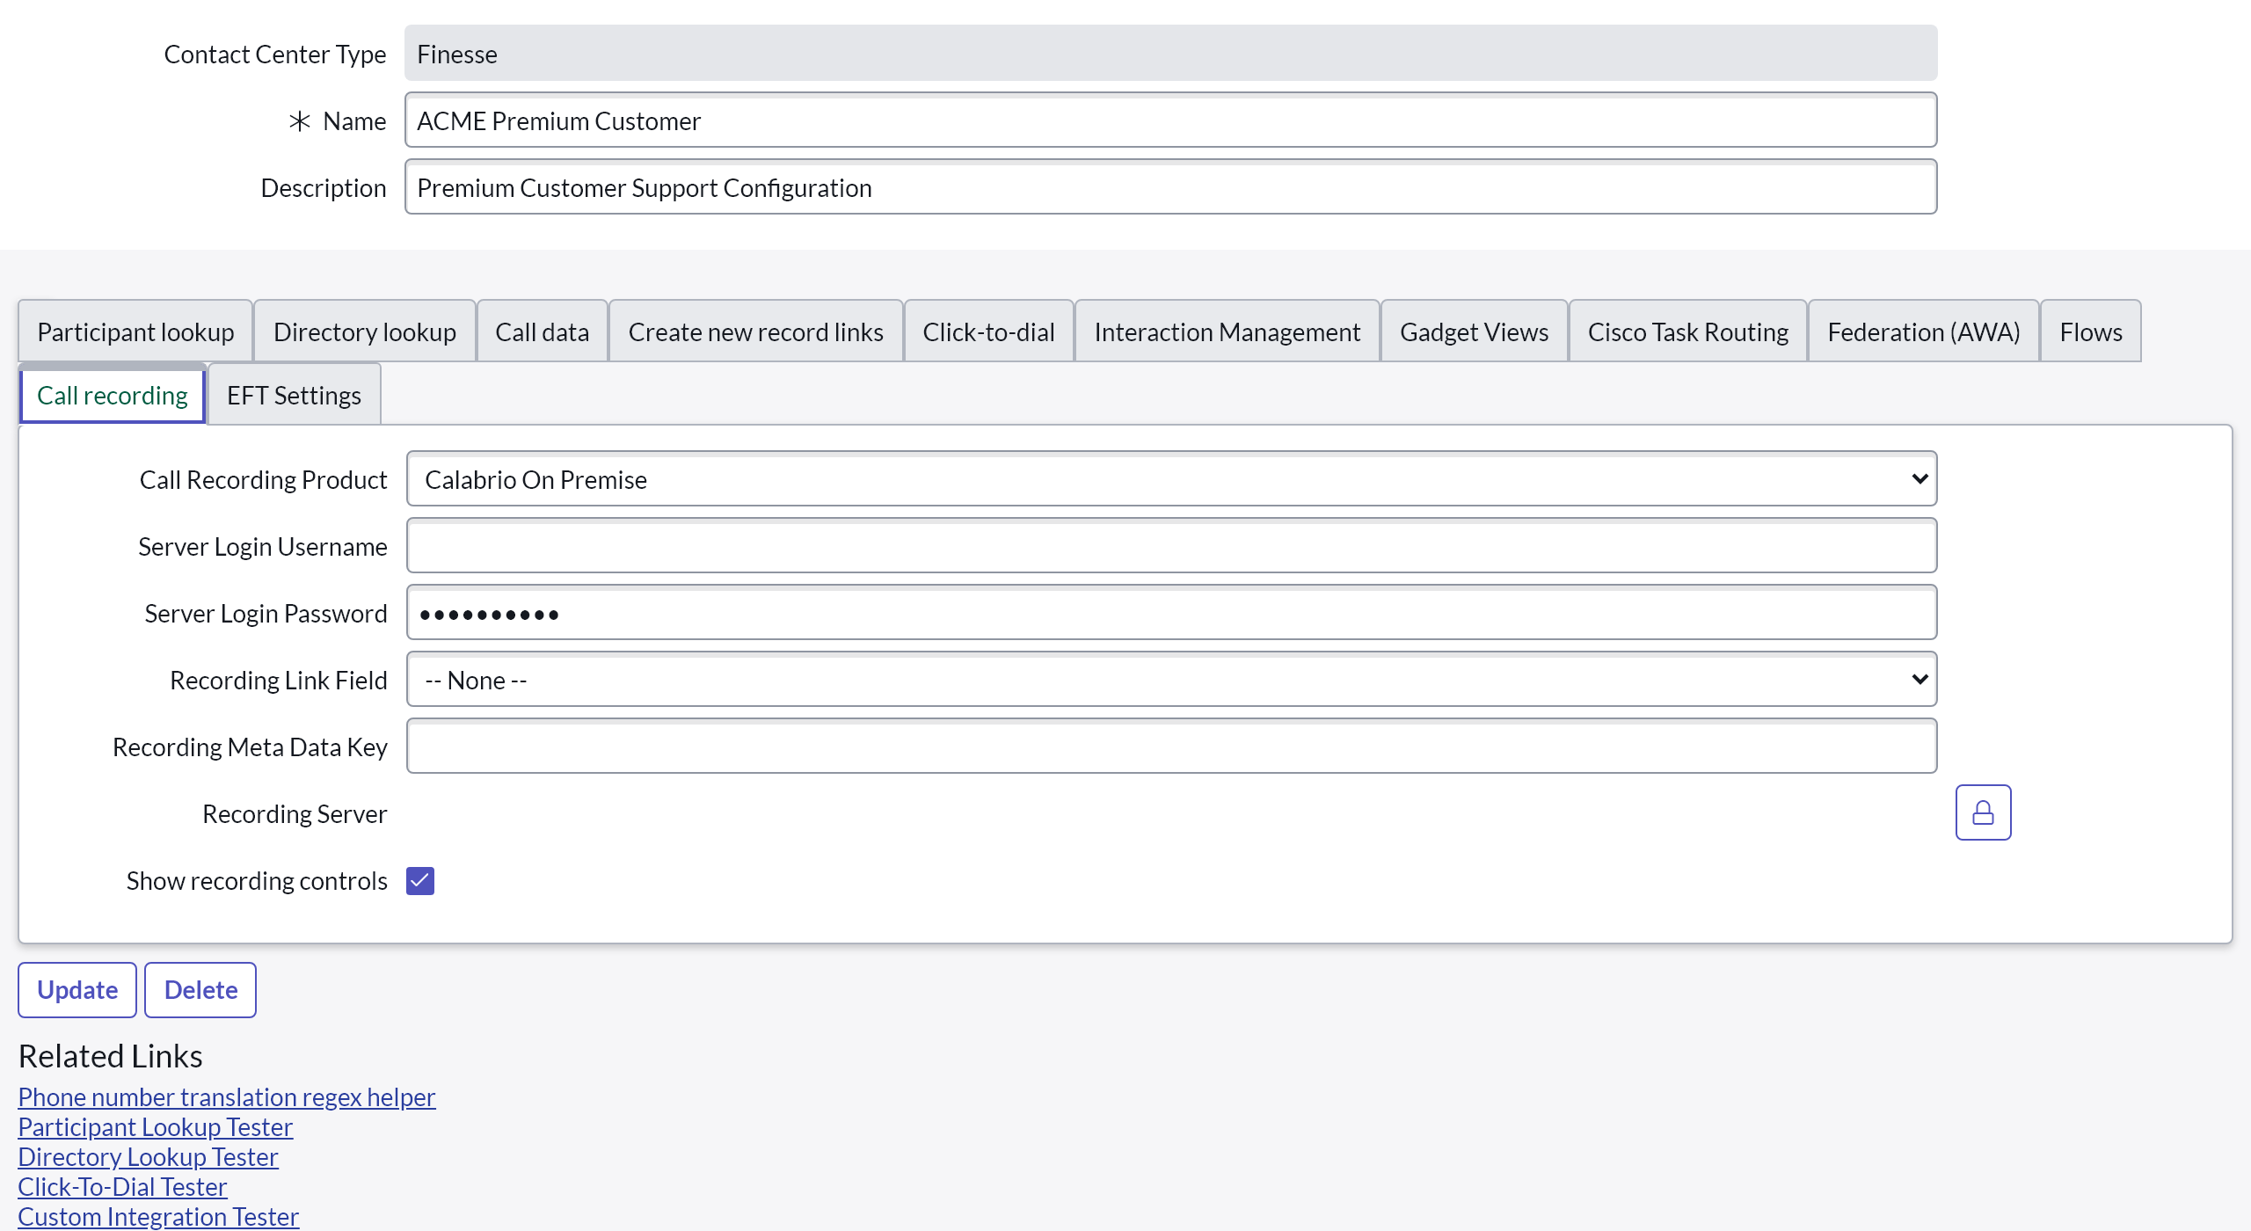Expand Recording Link Field dropdown

click(x=1171, y=680)
